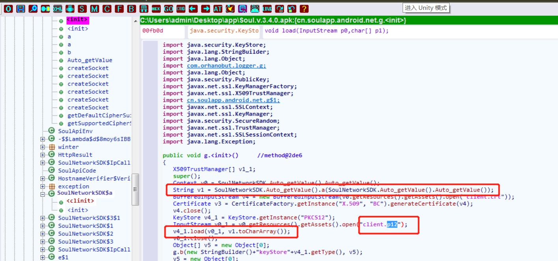
Task: Click the GO toolbar icon
Action: click(x=168, y=8)
